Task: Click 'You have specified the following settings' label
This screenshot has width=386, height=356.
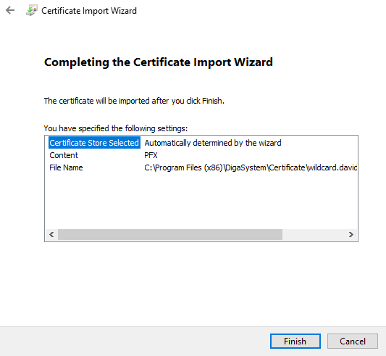Action: (116, 128)
